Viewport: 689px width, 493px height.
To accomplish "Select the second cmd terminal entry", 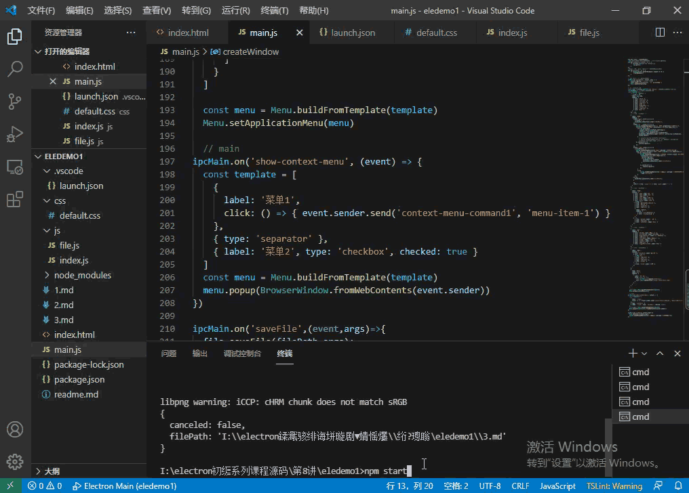I will coord(650,387).
